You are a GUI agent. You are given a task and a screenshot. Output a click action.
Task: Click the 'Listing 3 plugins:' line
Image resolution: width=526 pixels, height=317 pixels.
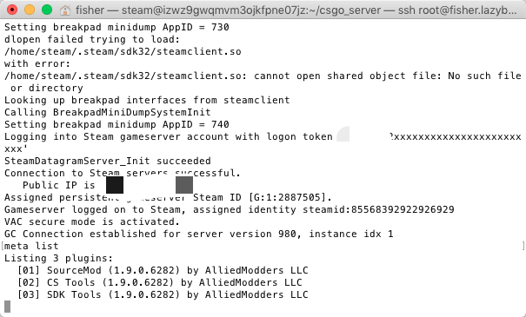click(x=59, y=258)
